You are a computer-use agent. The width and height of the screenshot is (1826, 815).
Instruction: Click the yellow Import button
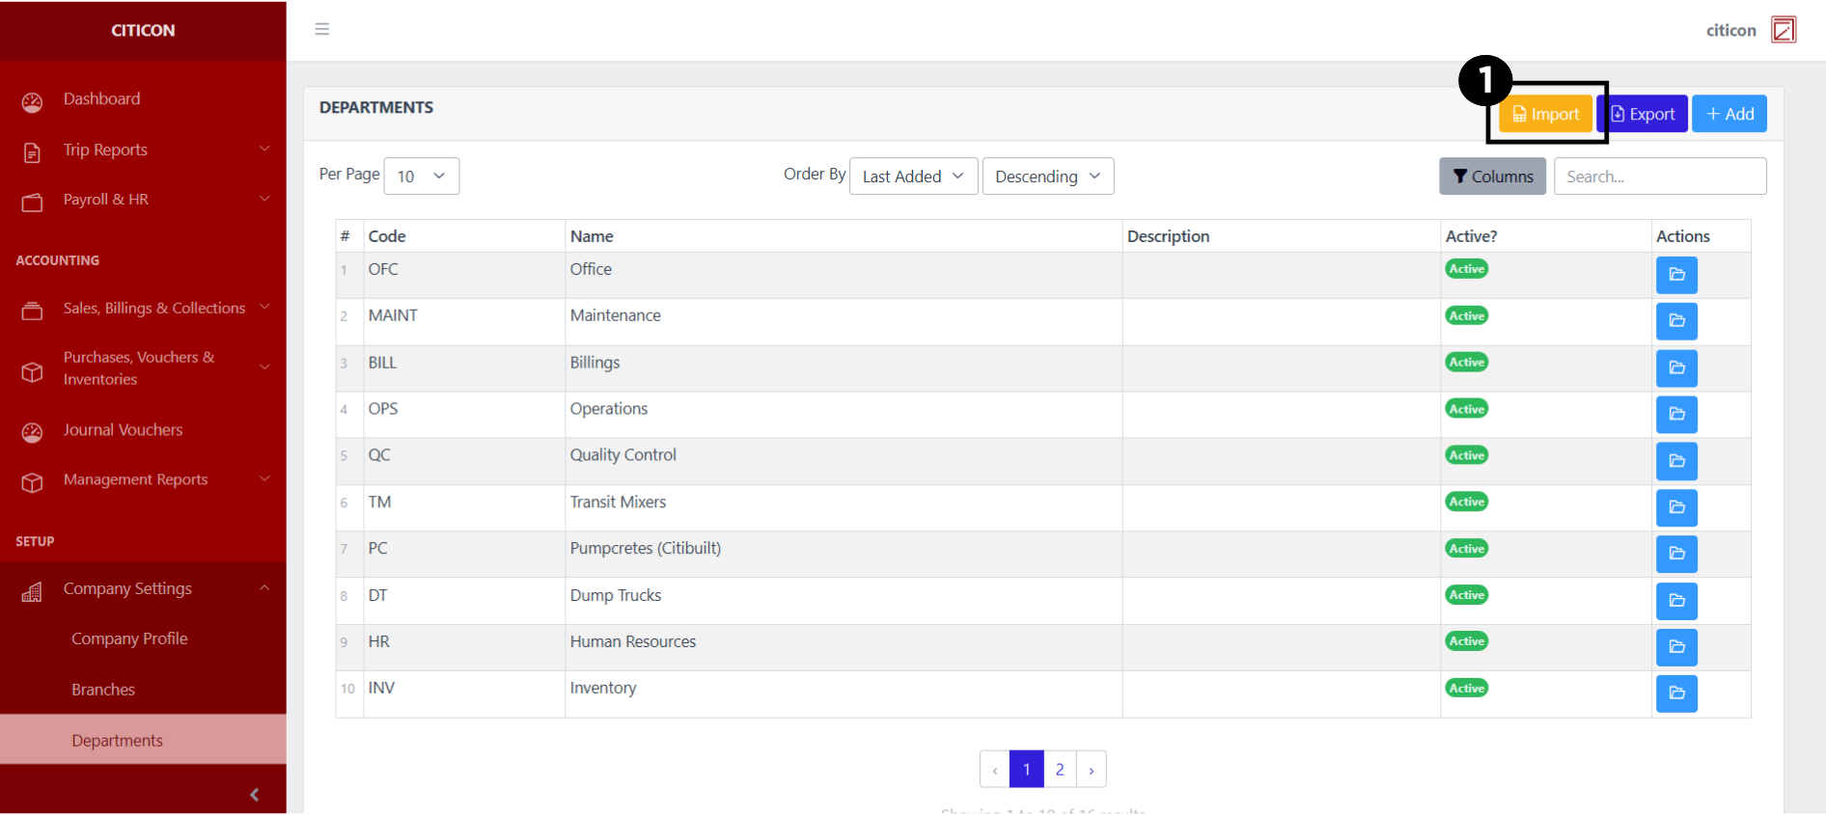[x=1545, y=114]
